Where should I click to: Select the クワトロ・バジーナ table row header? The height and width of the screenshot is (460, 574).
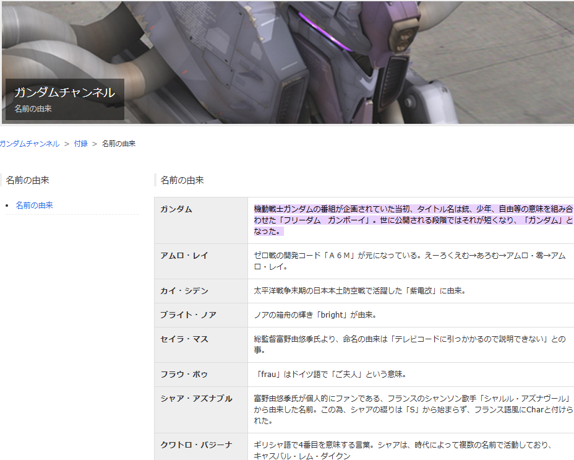(x=201, y=446)
